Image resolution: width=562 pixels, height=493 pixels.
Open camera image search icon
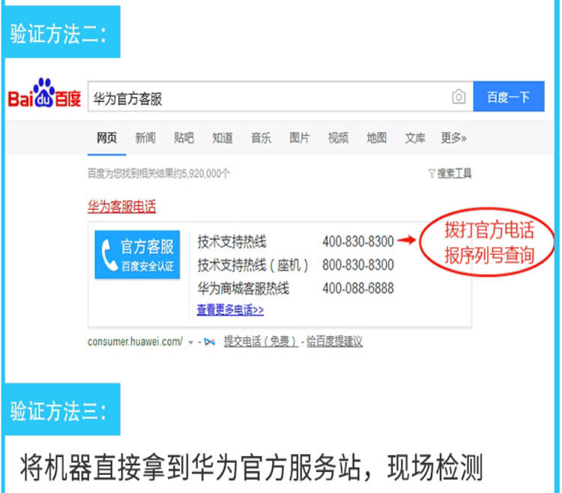click(x=459, y=97)
